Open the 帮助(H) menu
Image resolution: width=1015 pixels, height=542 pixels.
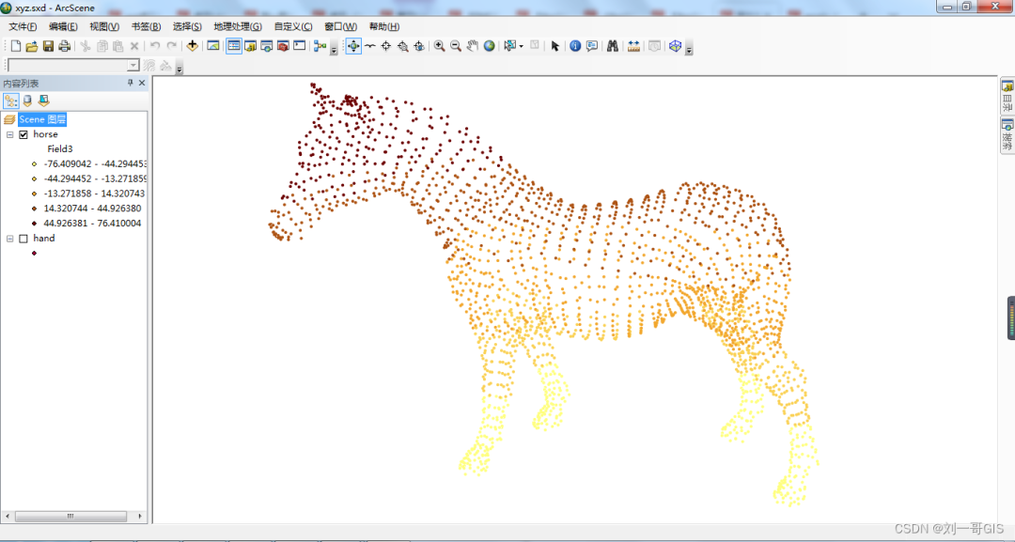383,26
